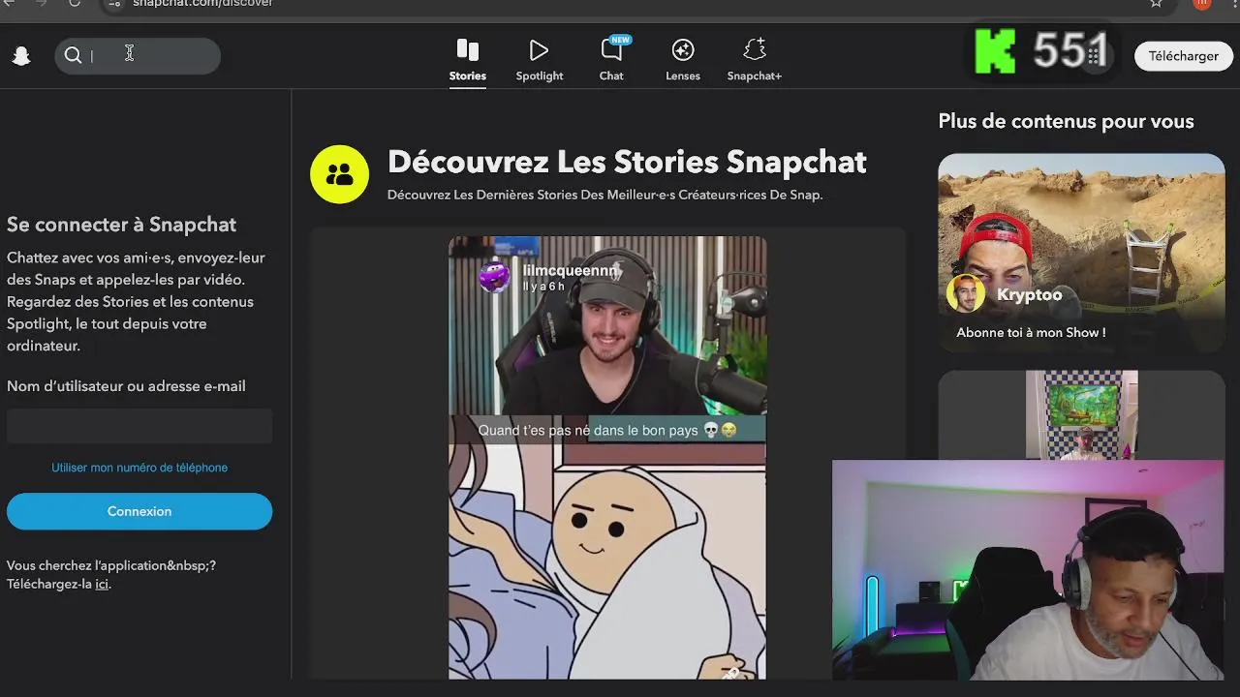Click Kryptoo's profile avatar
Image resolution: width=1240 pixels, height=697 pixels.
click(966, 293)
